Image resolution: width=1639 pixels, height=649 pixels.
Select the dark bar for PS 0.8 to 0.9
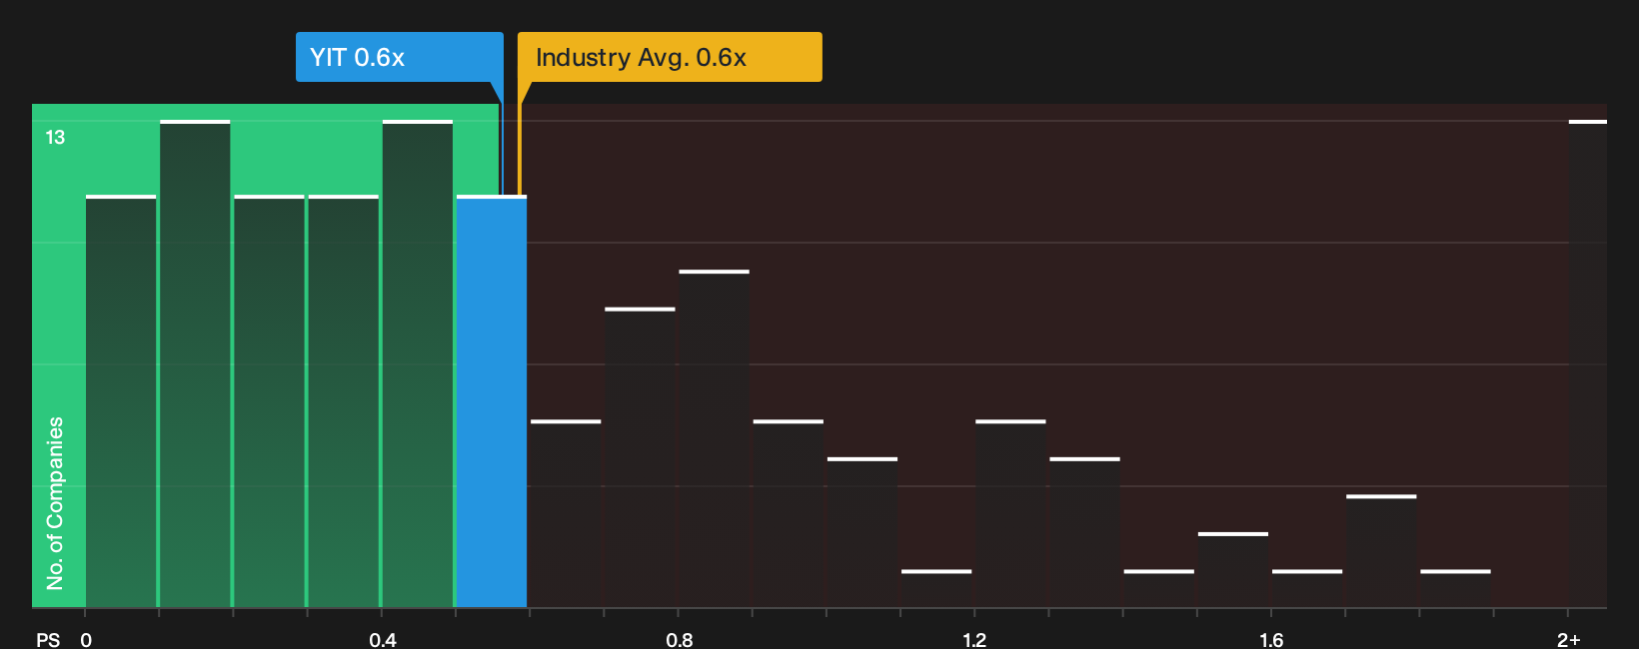(714, 438)
